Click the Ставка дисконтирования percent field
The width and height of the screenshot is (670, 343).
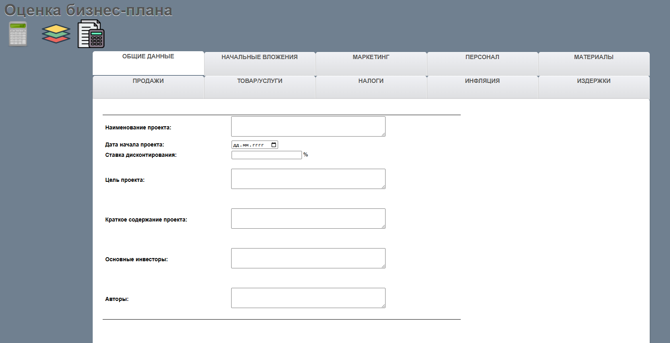point(267,155)
